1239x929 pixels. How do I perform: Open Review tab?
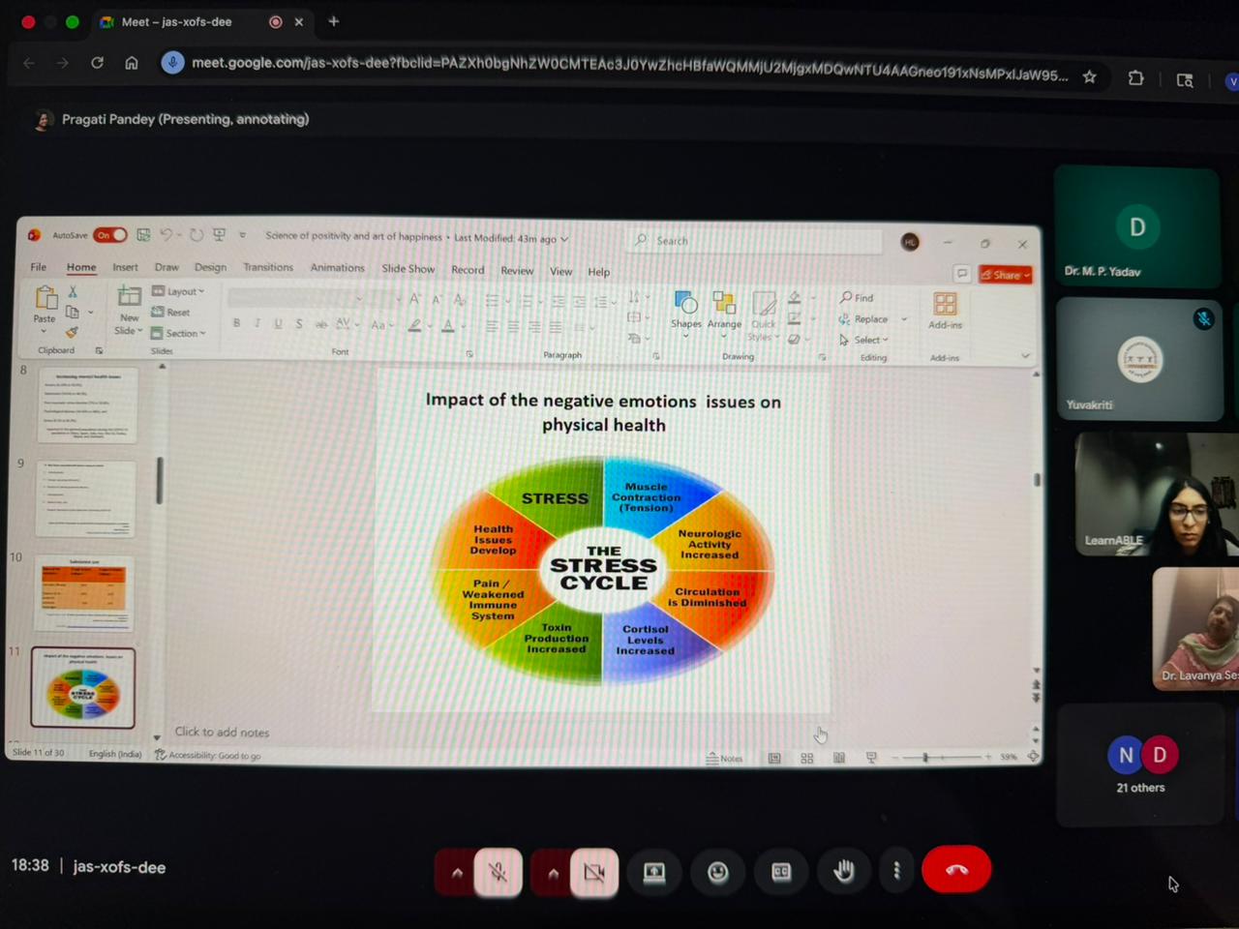click(517, 271)
